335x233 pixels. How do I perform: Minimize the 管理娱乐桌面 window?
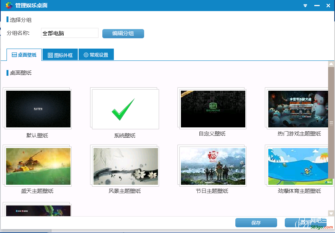click(x=317, y=6)
